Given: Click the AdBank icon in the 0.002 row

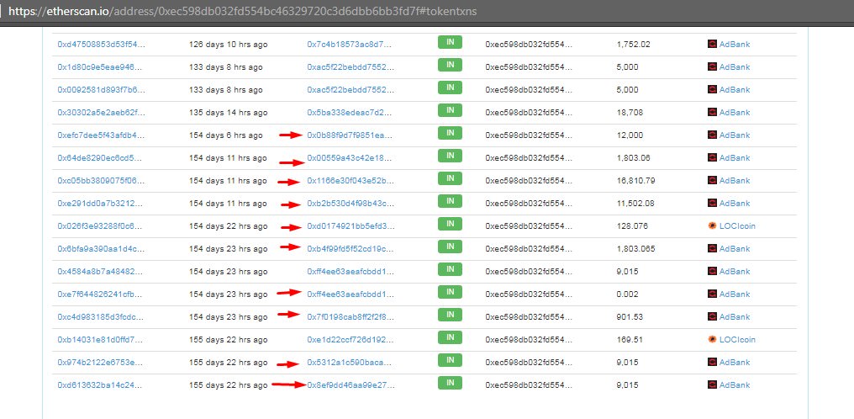Looking at the screenshot, I should [x=712, y=294].
